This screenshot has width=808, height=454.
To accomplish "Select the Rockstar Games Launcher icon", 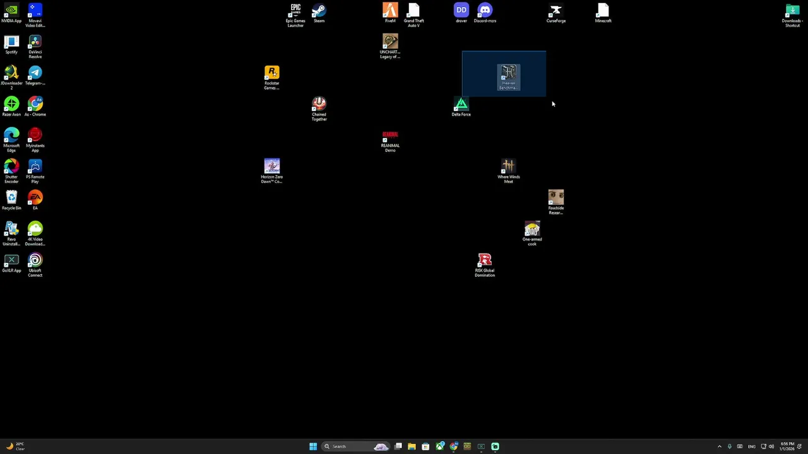I will tap(272, 78).
